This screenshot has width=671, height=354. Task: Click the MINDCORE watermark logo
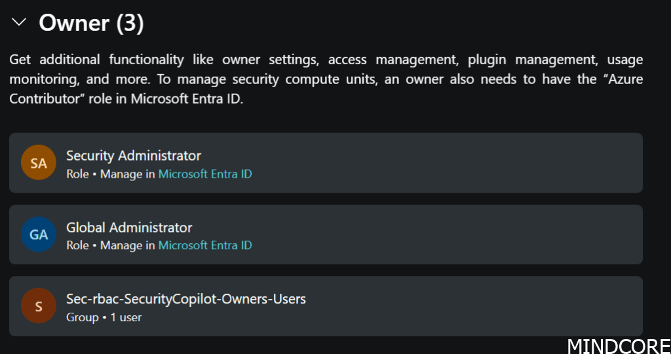[x=618, y=345]
